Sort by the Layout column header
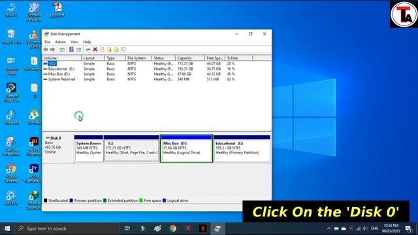The height and width of the screenshot is (235, 418). click(x=93, y=58)
